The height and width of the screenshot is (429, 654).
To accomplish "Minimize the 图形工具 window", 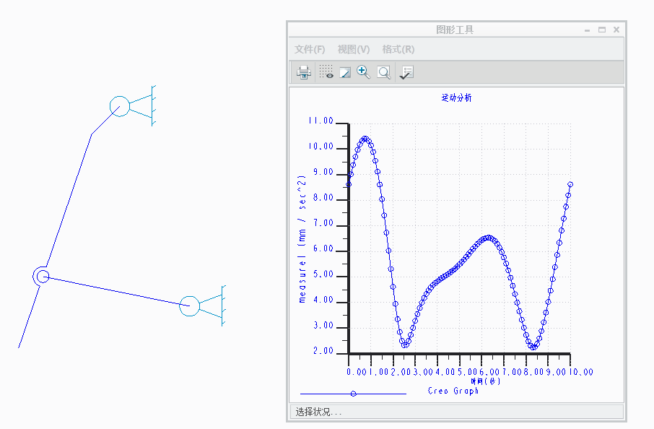I will click(588, 30).
